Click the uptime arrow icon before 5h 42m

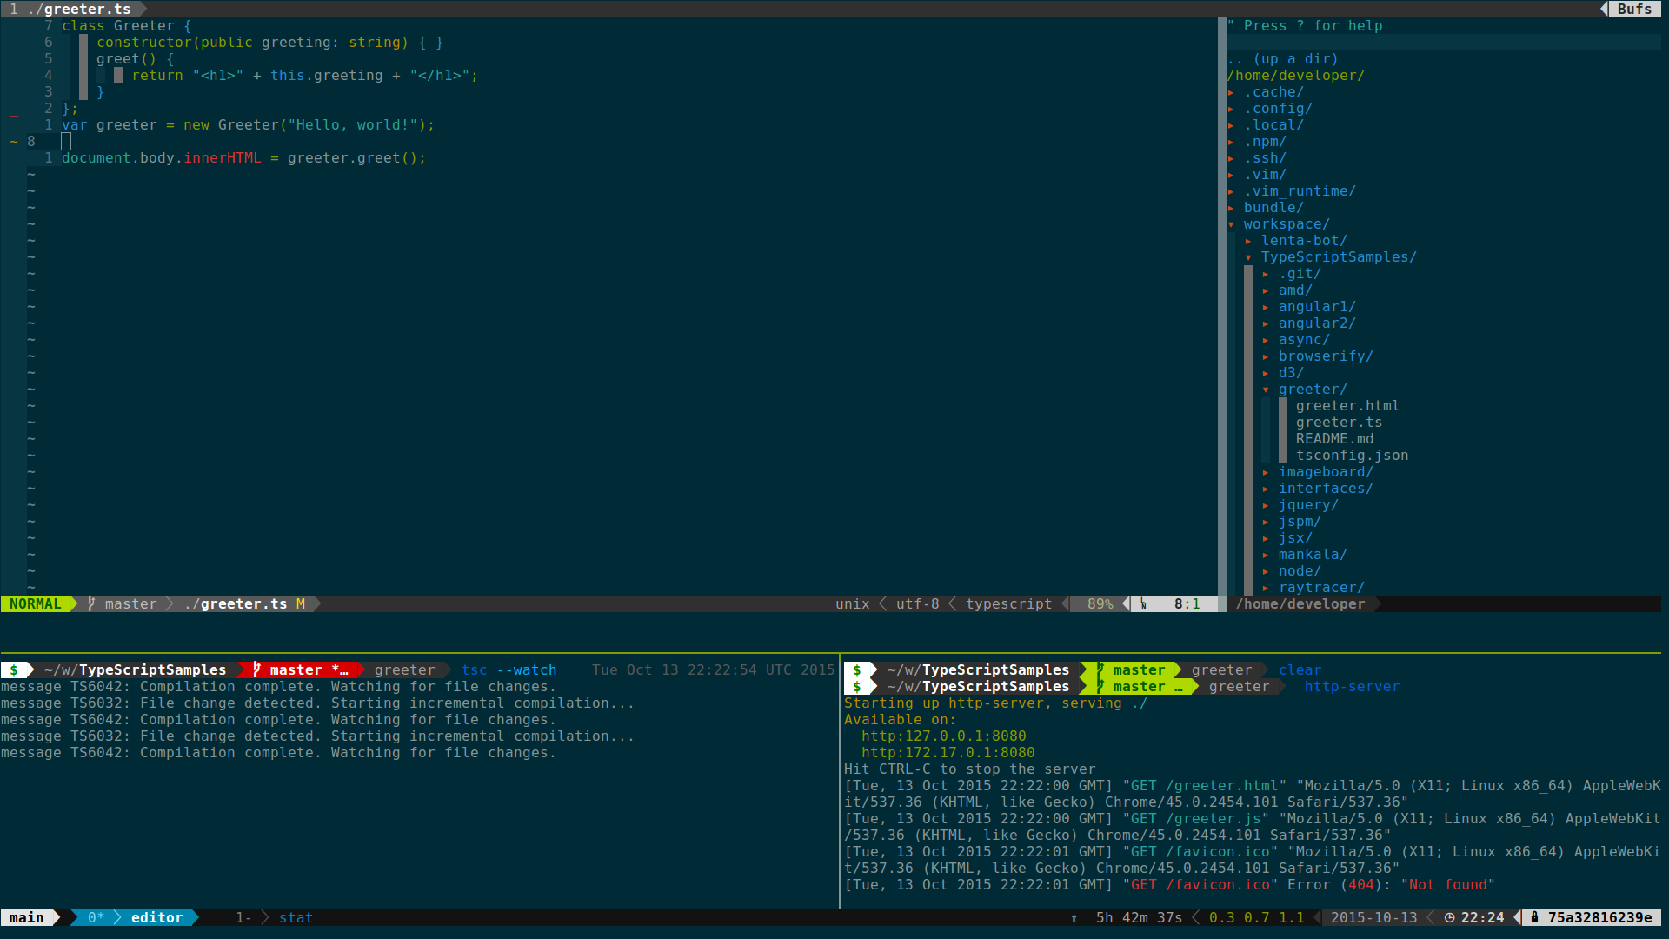pyautogui.click(x=1074, y=918)
